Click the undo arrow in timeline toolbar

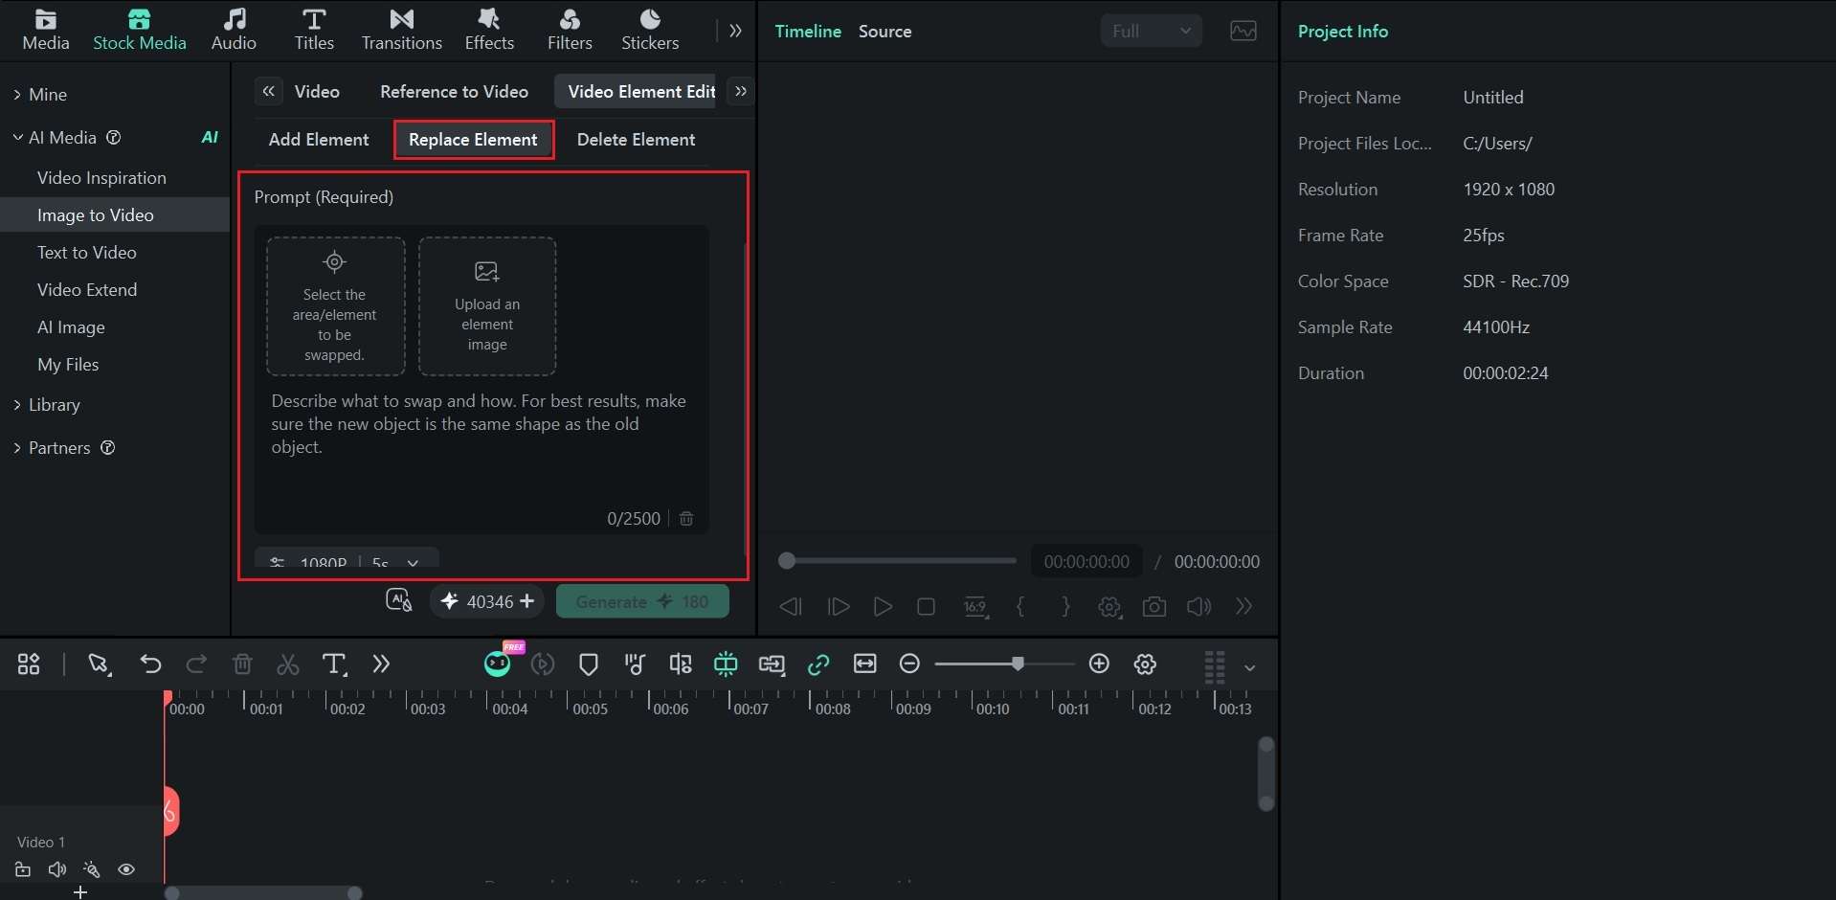pyautogui.click(x=150, y=664)
